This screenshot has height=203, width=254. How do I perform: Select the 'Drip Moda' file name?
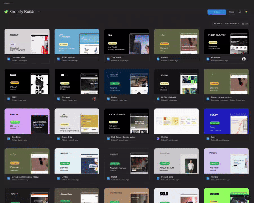[66, 97]
